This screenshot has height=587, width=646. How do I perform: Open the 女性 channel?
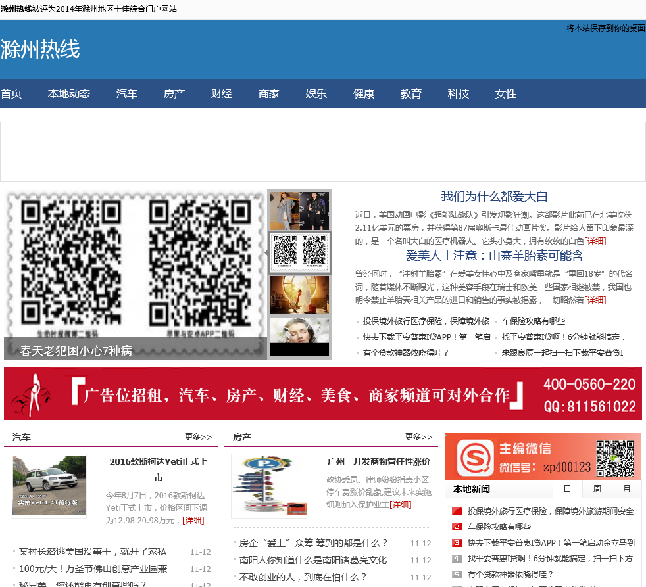coord(505,94)
